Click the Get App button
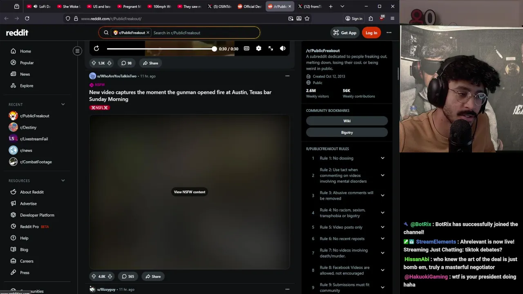The image size is (523, 294). click(345, 33)
